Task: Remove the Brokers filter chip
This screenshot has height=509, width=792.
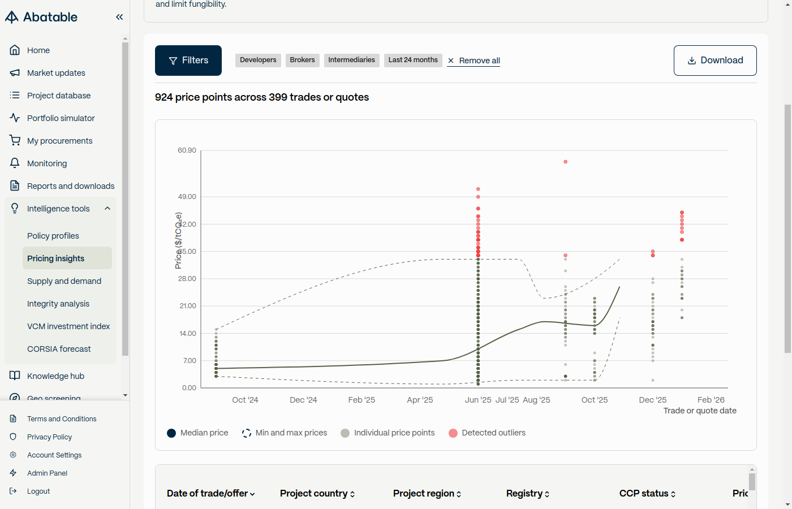Action: pyautogui.click(x=303, y=60)
